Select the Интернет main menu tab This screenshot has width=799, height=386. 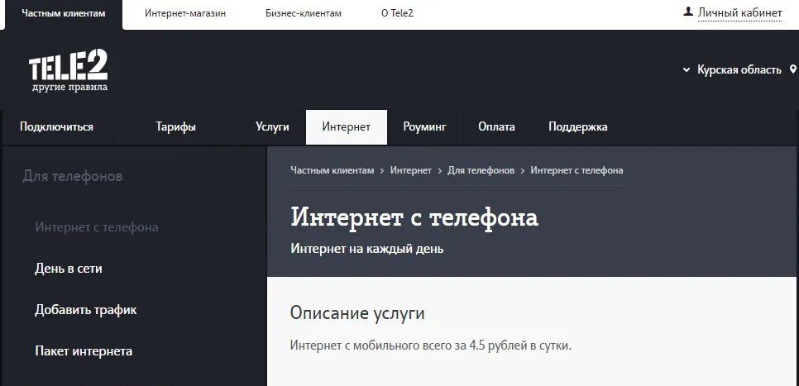[x=347, y=126]
